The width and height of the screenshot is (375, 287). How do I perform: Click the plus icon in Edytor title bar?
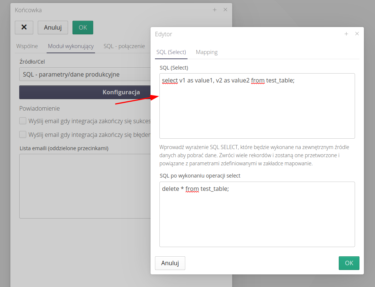[x=346, y=34]
